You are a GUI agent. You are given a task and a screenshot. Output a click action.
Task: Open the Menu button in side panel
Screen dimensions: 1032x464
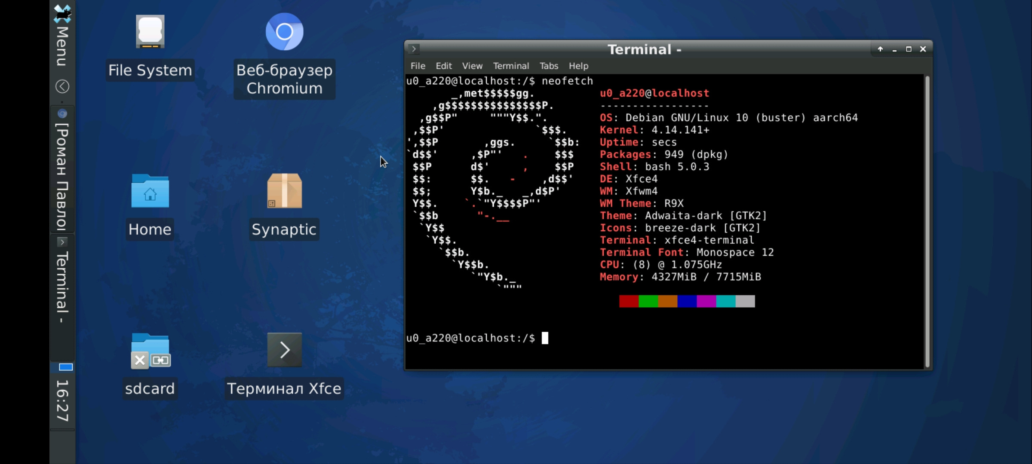point(62,37)
